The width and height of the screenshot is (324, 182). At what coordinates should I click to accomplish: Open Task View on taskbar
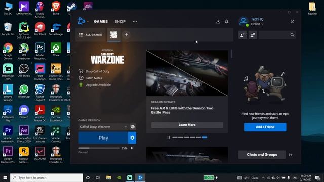point(98,177)
